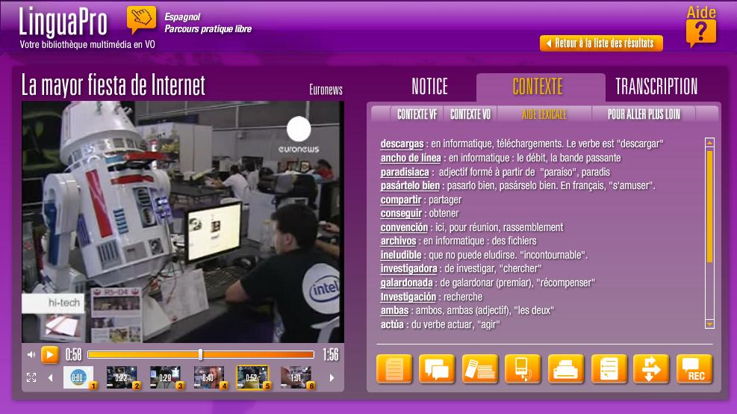Viewport: 737px width, 414px height.
Task: Click the elapsed time 0:58 label
Action: (73, 355)
